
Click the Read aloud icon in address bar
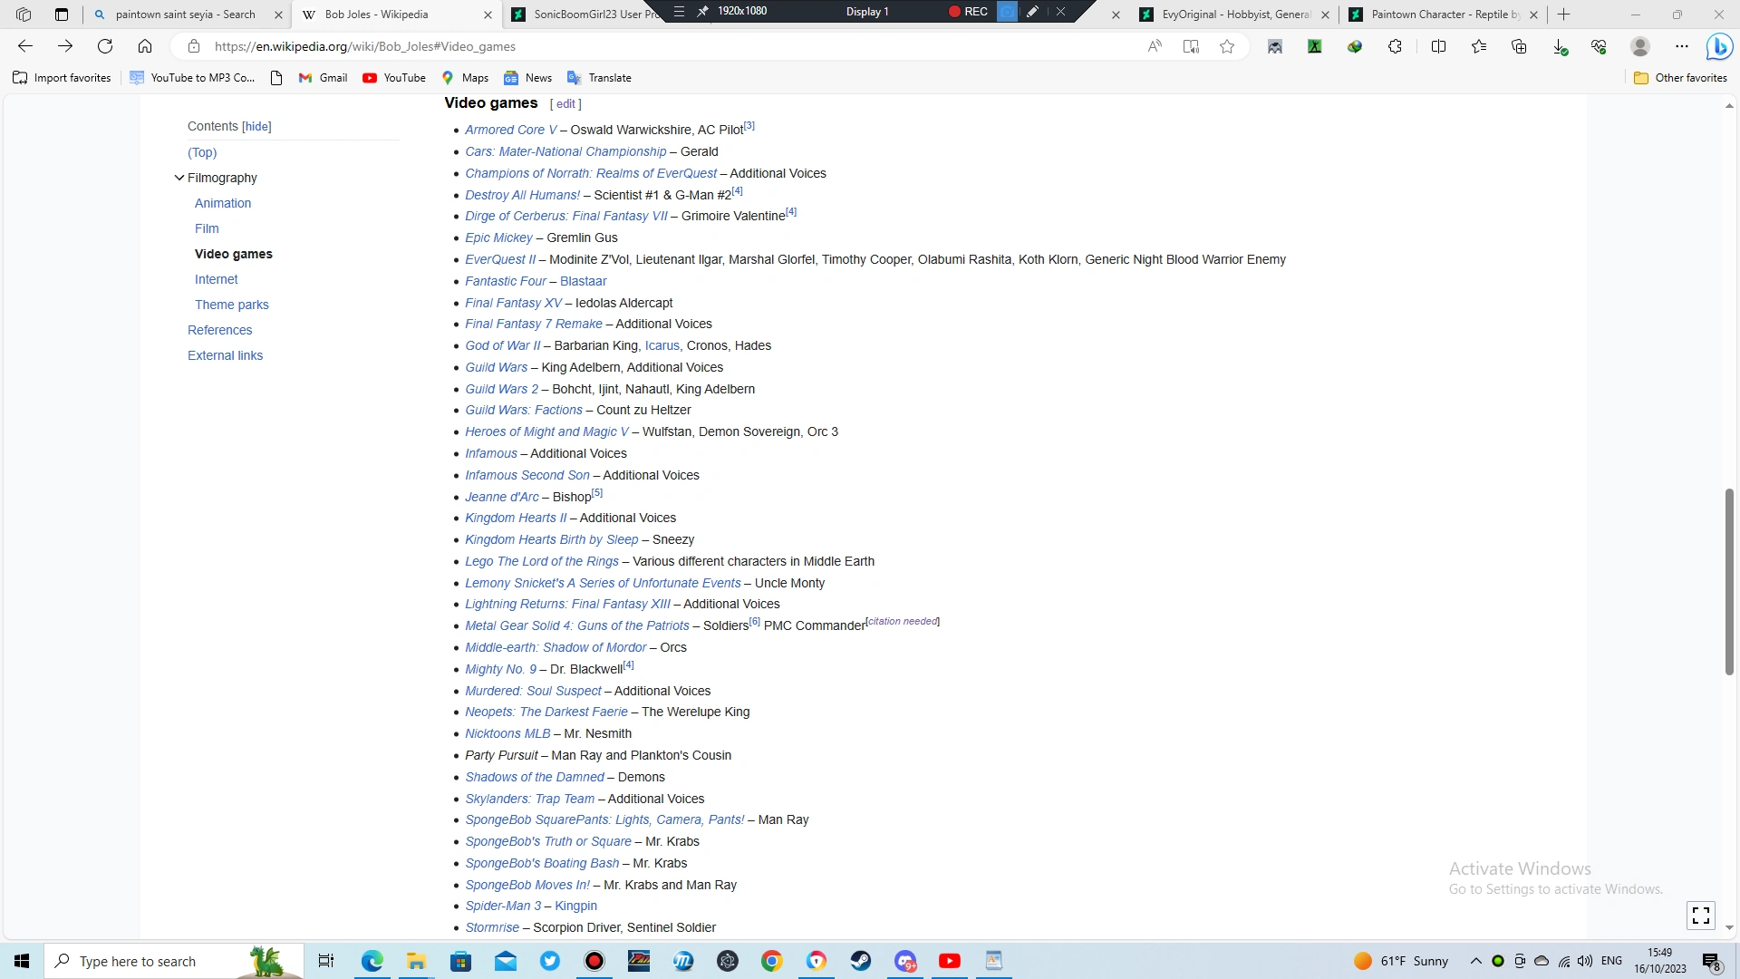[1155, 46]
